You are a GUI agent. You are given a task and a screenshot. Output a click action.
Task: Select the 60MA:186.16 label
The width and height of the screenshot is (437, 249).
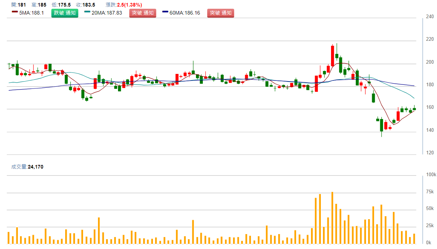185,13
